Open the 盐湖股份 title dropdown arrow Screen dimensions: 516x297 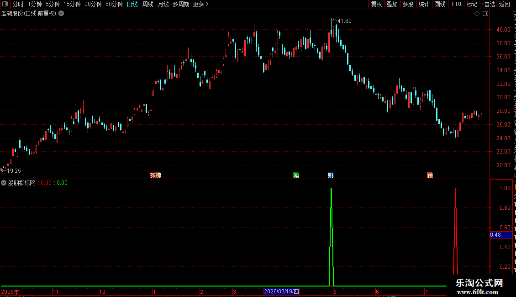pos(61,14)
